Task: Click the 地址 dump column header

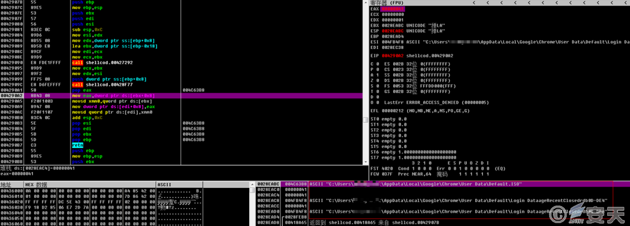Action: (11, 185)
